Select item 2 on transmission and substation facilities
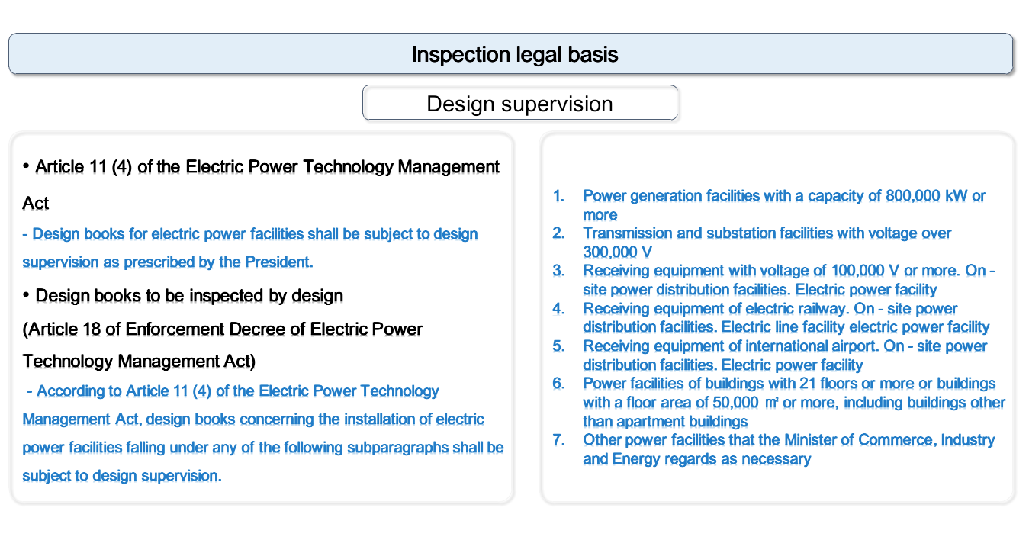Screen dimensions: 1029x540 pyautogui.click(x=767, y=233)
